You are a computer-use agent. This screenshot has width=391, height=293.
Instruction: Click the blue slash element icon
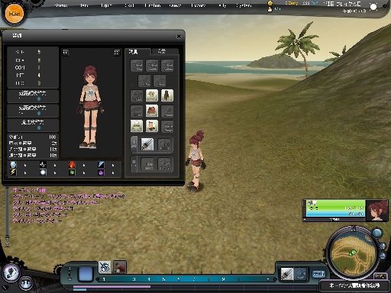click(x=101, y=165)
